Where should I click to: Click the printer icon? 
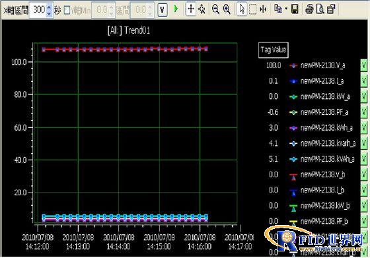[x=309, y=9]
